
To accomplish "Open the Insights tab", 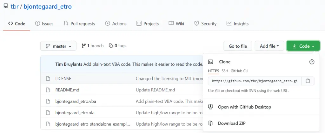I will click(x=237, y=23).
